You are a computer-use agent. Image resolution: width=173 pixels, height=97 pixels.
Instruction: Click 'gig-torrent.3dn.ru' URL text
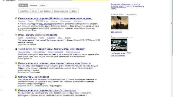pos(25,86)
